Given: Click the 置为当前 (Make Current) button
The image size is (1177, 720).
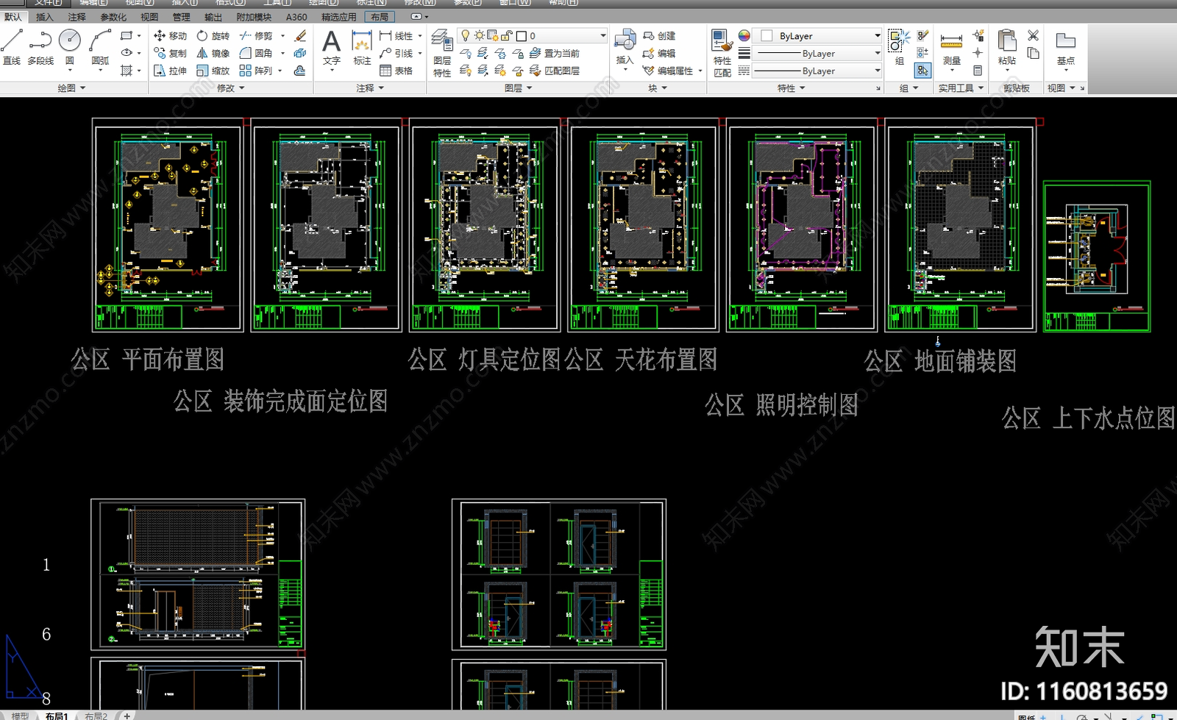Looking at the screenshot, I should click(554, 53).
